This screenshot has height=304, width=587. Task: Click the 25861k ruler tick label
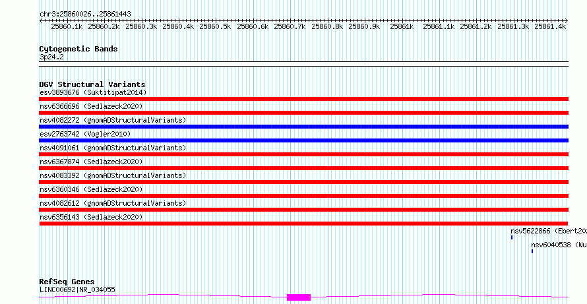click(x=402, y=26)
